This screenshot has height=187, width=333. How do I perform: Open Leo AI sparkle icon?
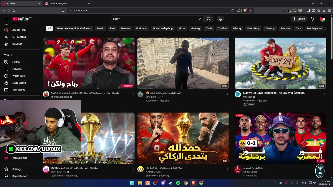tap(319, 10)
